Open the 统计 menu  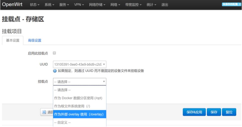(x=152, y=5)
